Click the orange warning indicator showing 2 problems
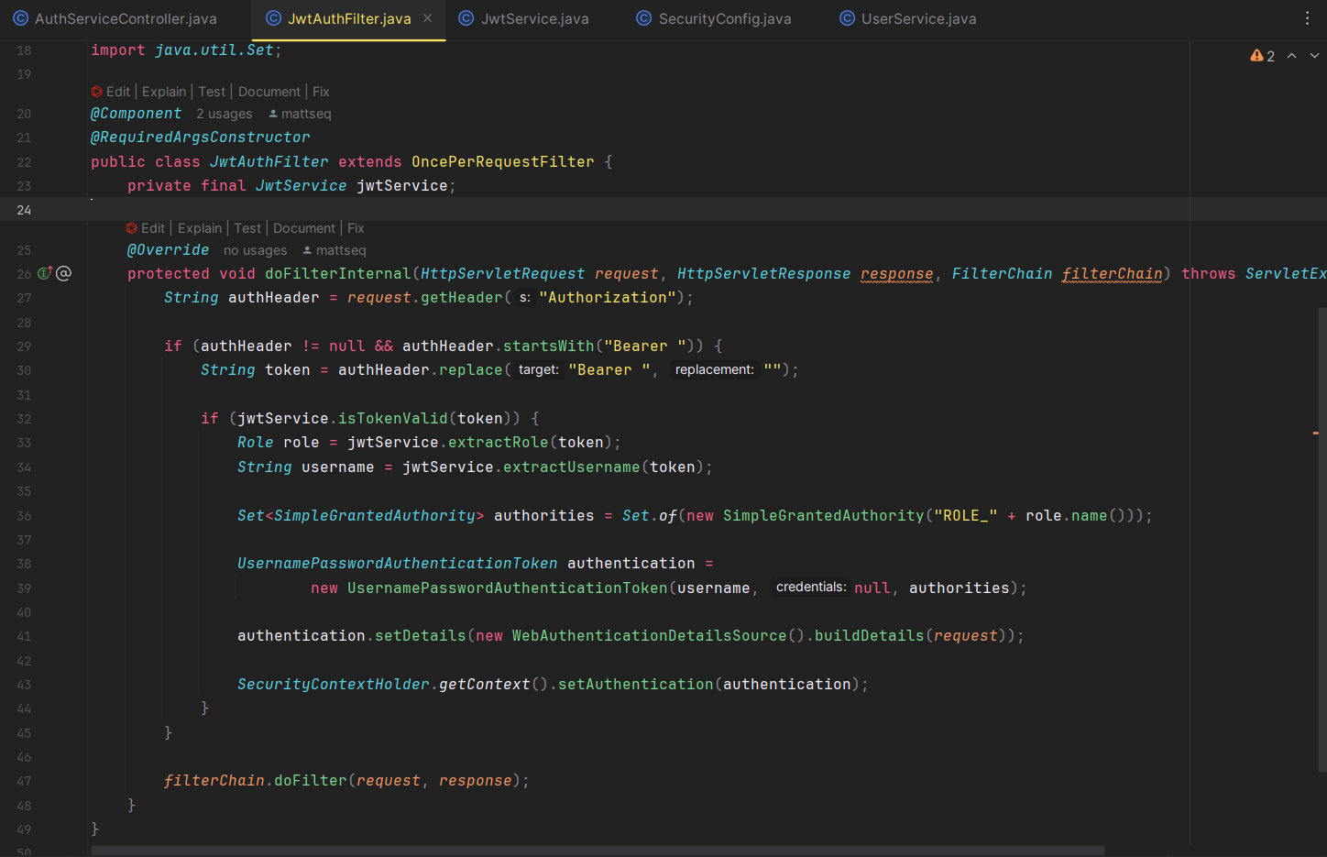The width and height of the screenshot is (1327, 857). 1262,56
